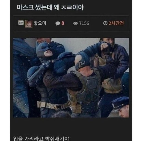Open 빨요미's profile avatar picture
142x141 pixels.
pyautogui.click(x=29, y=24)
